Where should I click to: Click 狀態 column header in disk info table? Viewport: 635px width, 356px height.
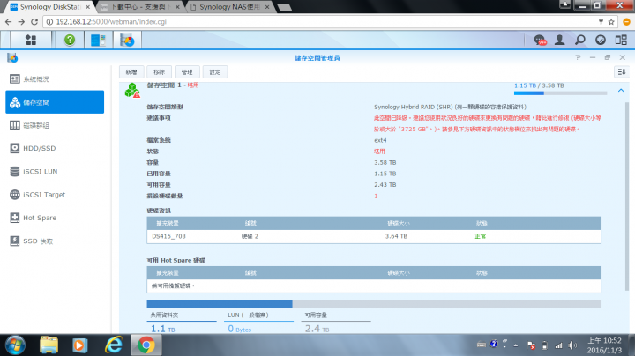click(x=482, y=223)
